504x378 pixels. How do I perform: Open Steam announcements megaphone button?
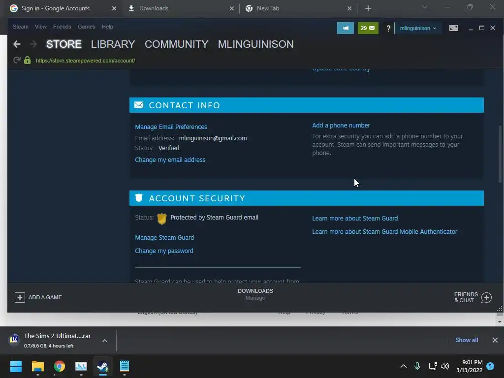(345, 28)
